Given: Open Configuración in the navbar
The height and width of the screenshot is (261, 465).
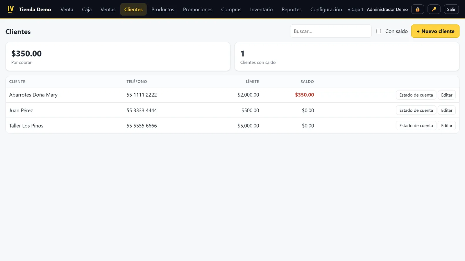Looking at the screenshot, I should [326, 9].
